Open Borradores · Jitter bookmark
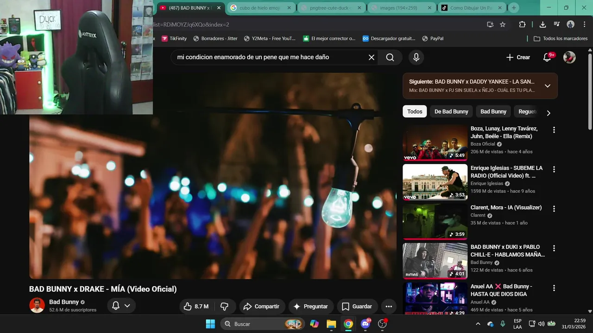The width and height of the screenshot is (593, 333). (x=215, y=38)
